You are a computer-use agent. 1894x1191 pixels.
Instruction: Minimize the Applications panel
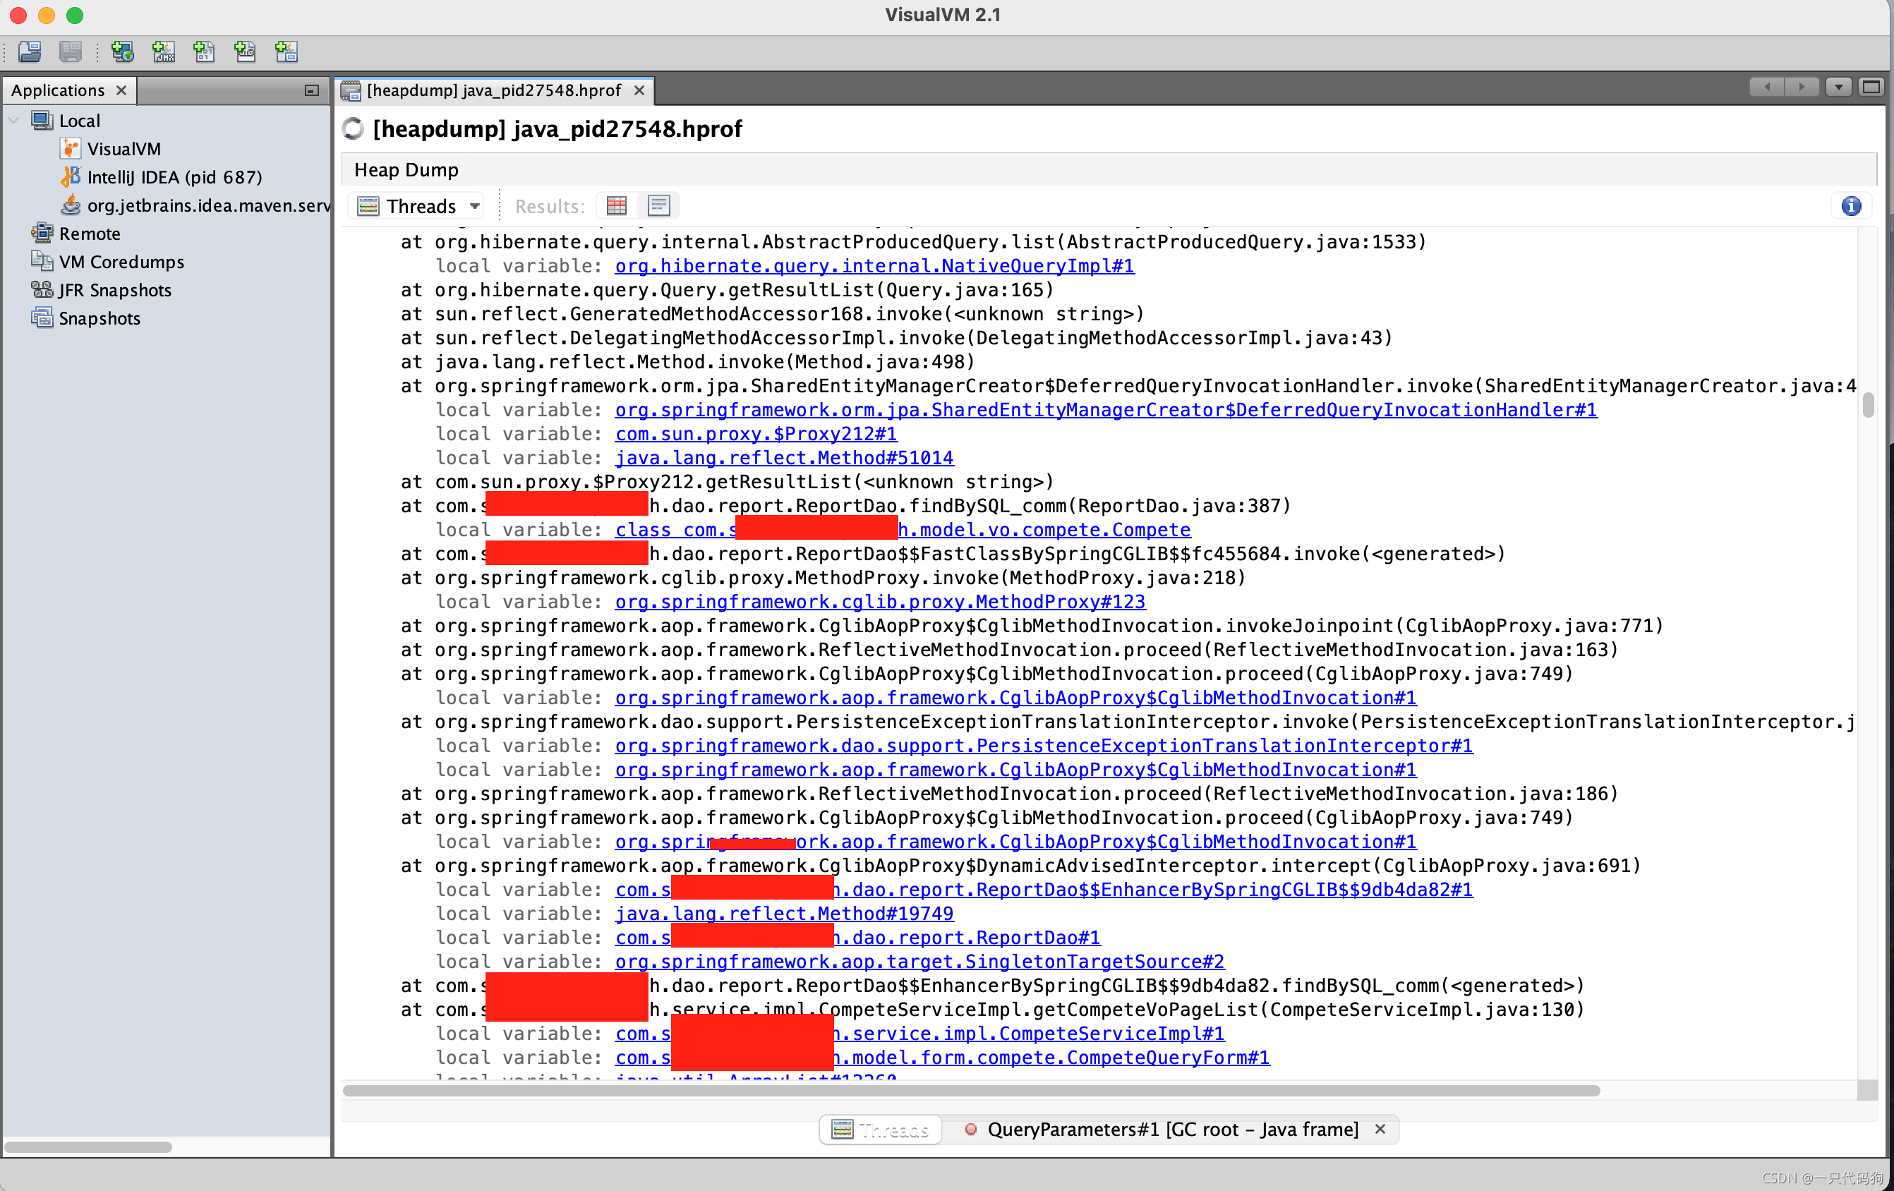(x=311, y=90)
